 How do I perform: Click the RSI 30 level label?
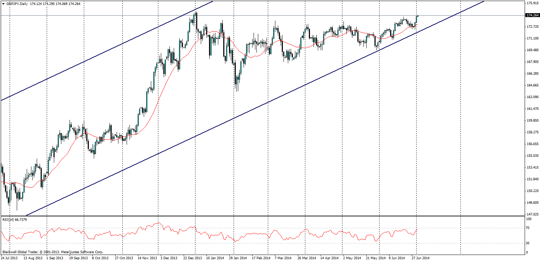pyautogui.click(x=528, y=243)
